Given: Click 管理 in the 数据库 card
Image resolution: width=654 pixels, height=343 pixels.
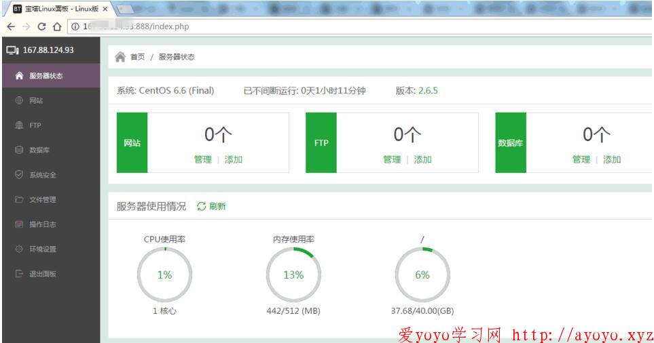Looking at the screenshot, I should [x=581, y=159].
